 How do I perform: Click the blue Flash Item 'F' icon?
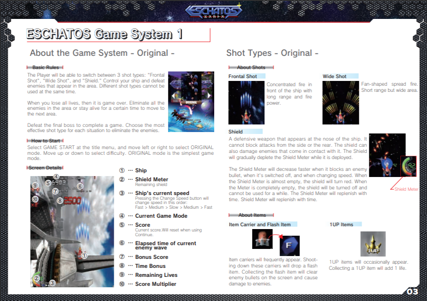[290, 246]
